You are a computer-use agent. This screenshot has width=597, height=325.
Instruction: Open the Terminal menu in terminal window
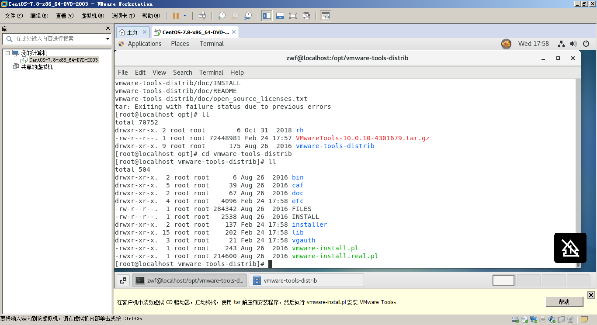pyautogui.click(x=211, y=73)
